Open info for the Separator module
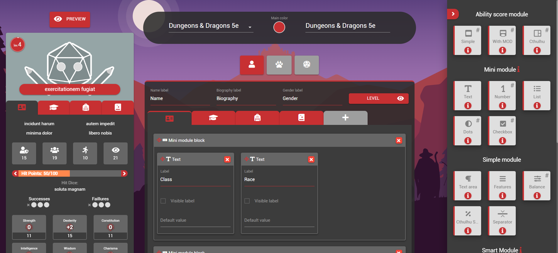The width and height of the screenshot is (558, 253). tap(503, 231)
